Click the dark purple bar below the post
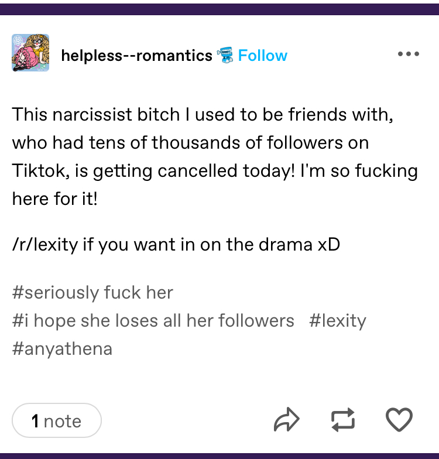 pyautogui.click(x=220, y=456)
